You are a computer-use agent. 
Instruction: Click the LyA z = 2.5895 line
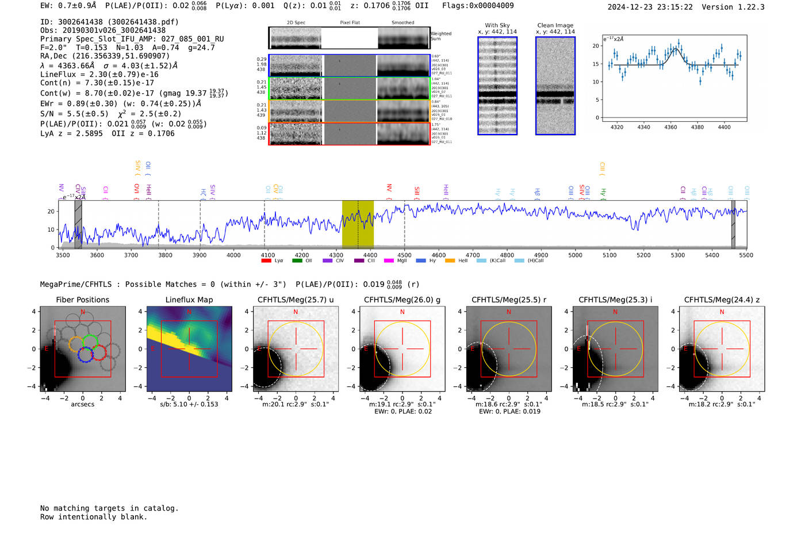[x=108, y=133]
